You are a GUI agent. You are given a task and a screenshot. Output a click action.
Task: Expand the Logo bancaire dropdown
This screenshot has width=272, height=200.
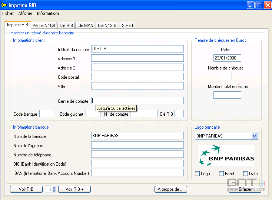pos(254,136)
